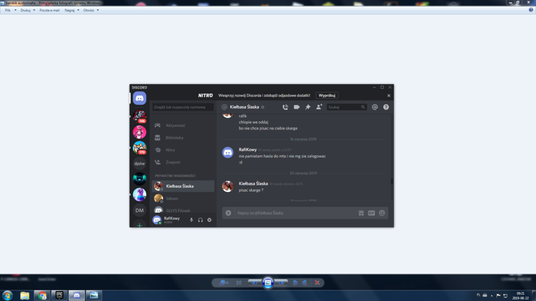536x301 pixels.
Task: Click the RafiKowy message author name
Action: click(x=248, y=149)
